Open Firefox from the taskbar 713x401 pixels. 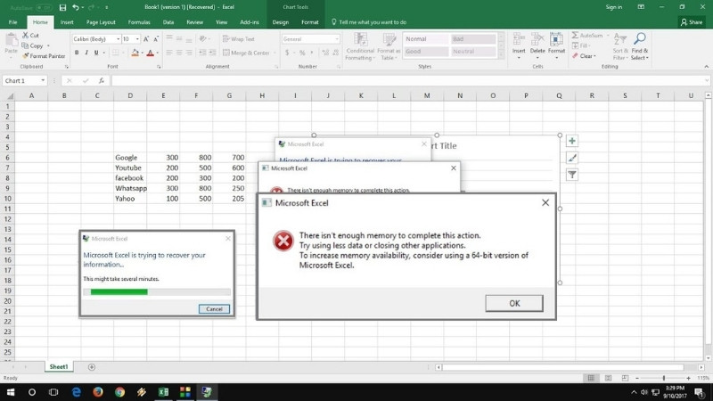click(x=98, y=392)
